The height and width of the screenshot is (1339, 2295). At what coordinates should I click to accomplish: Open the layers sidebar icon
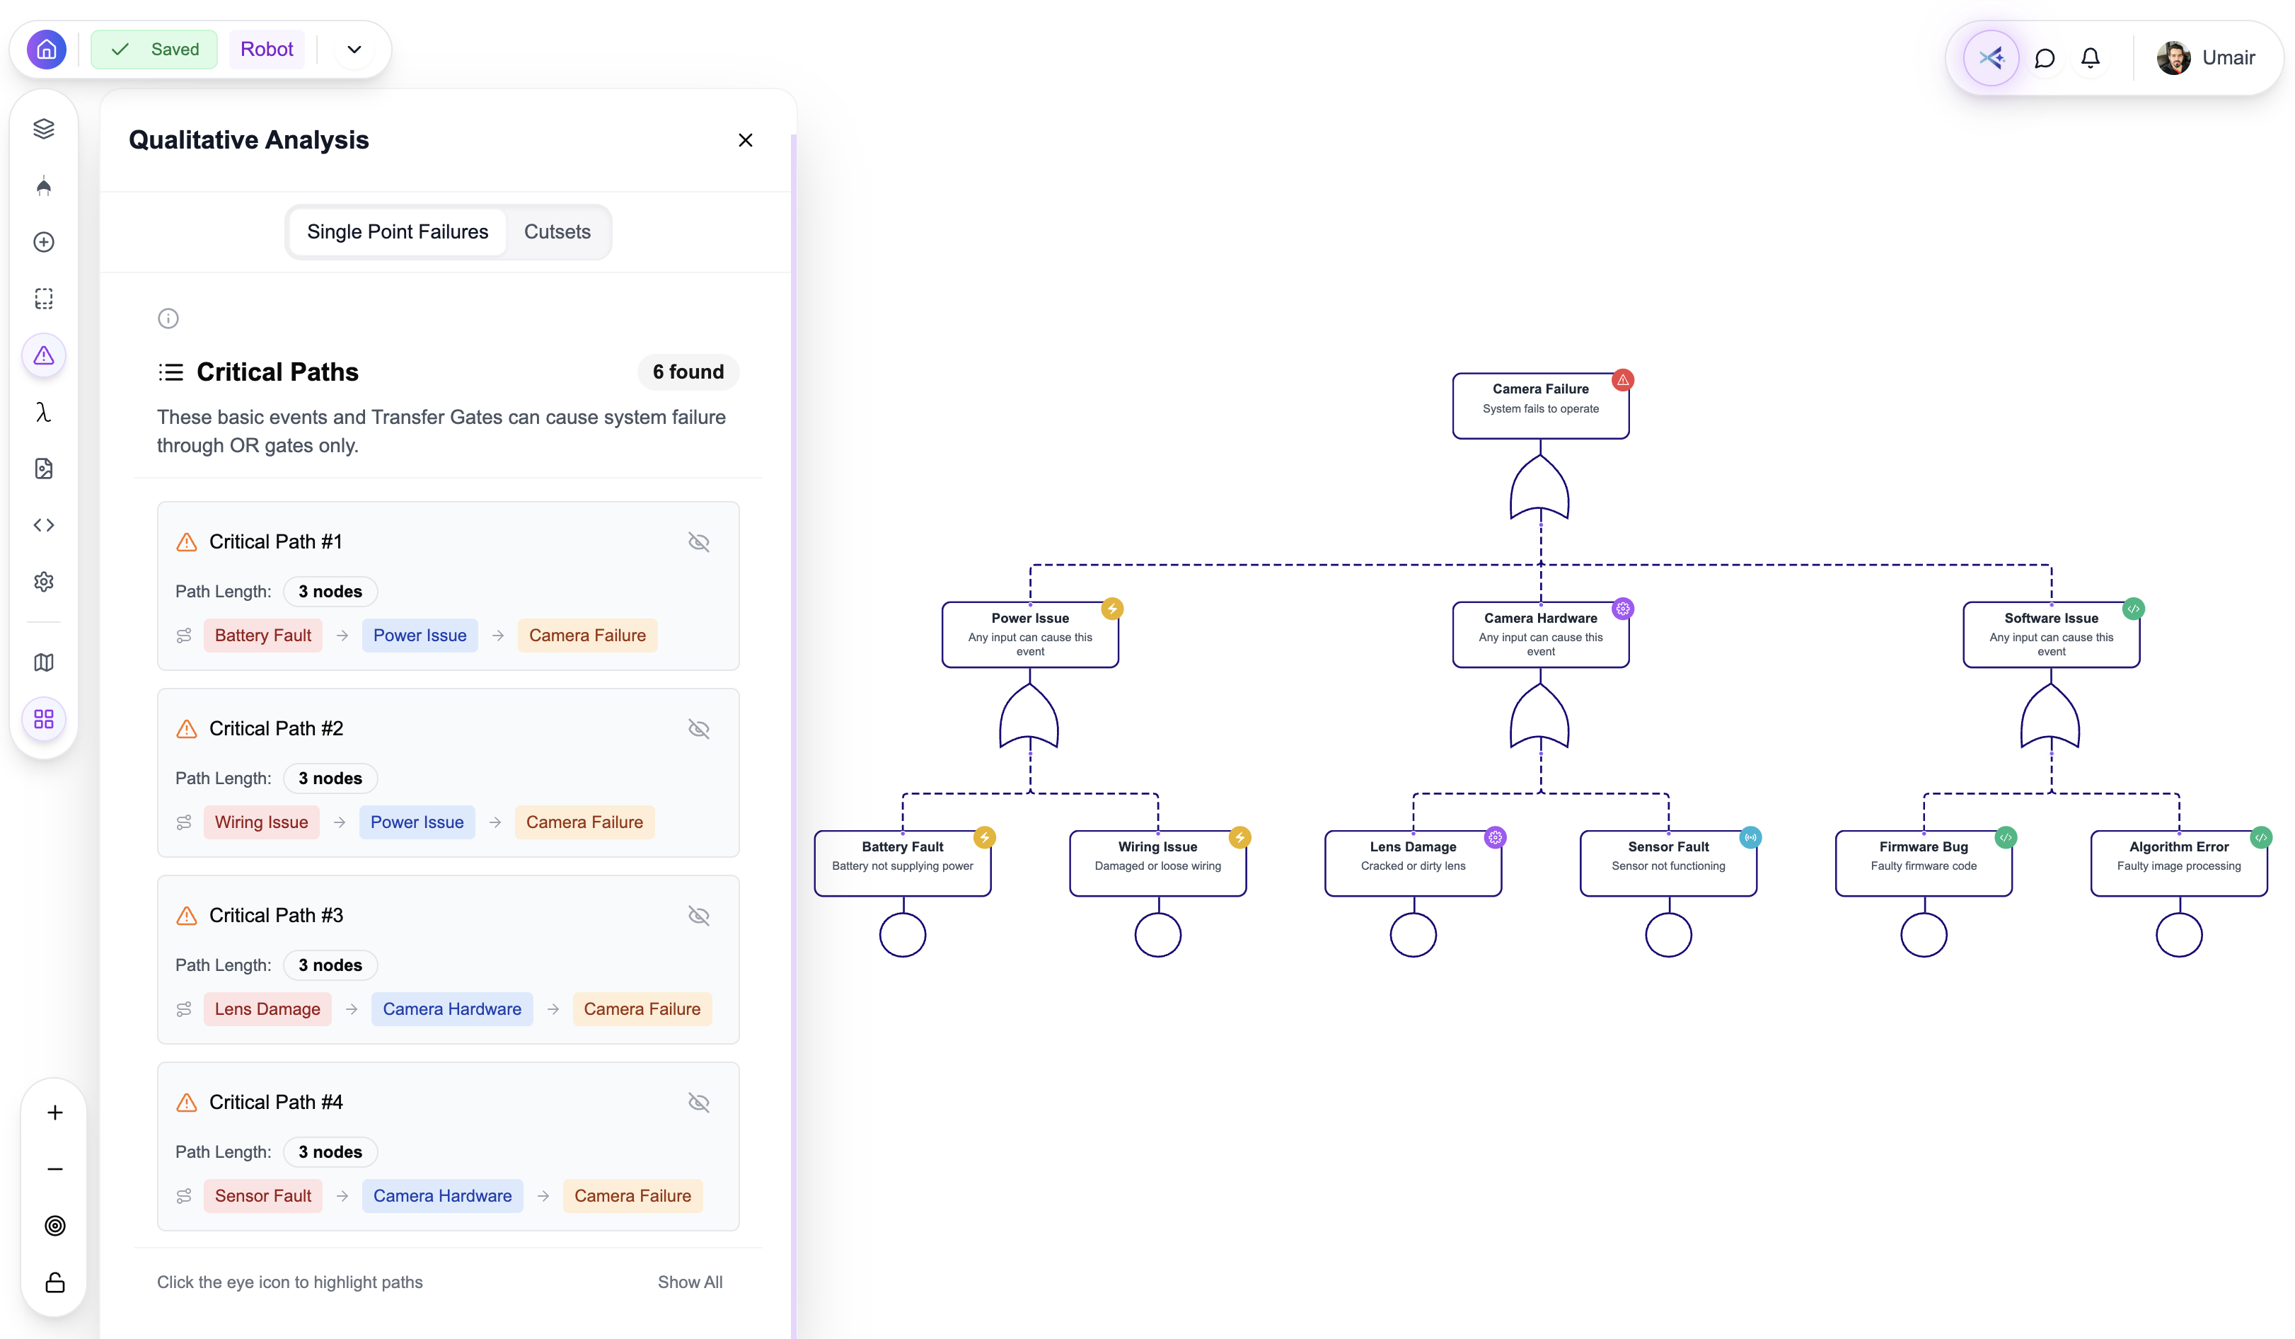tap(44, 128)
